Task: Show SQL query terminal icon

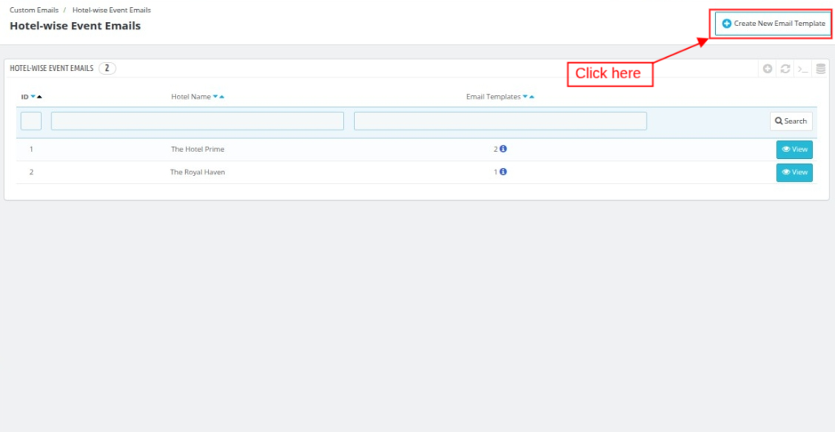Action: tap(803, 68)
